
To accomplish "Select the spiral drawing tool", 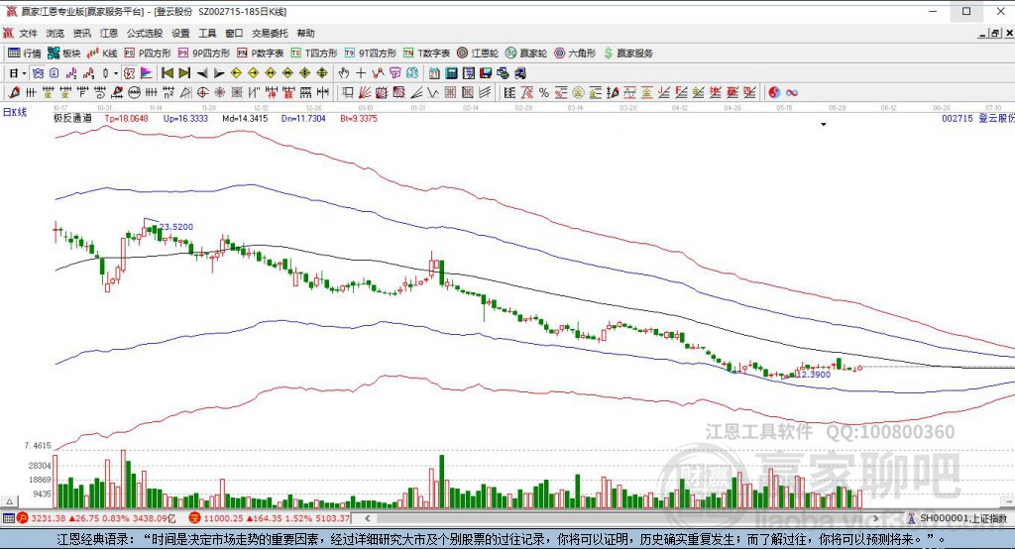I will coord(99,92).
